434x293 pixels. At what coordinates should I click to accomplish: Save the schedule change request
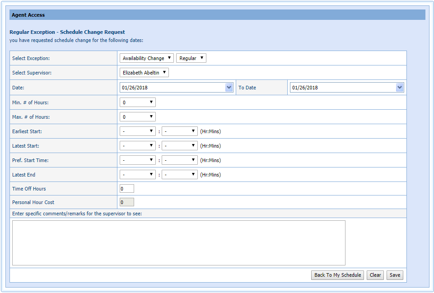[395, 275]
